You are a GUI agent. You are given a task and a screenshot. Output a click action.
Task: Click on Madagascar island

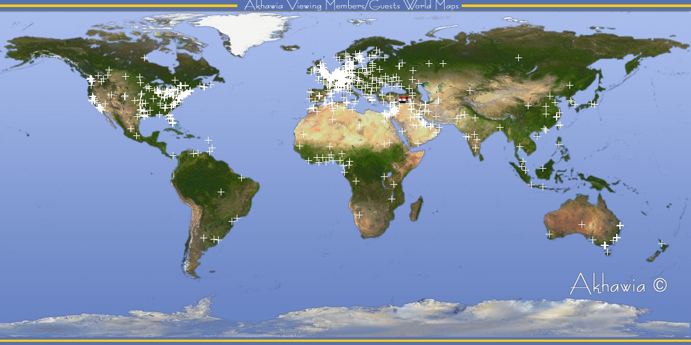[x=416, y=209]
